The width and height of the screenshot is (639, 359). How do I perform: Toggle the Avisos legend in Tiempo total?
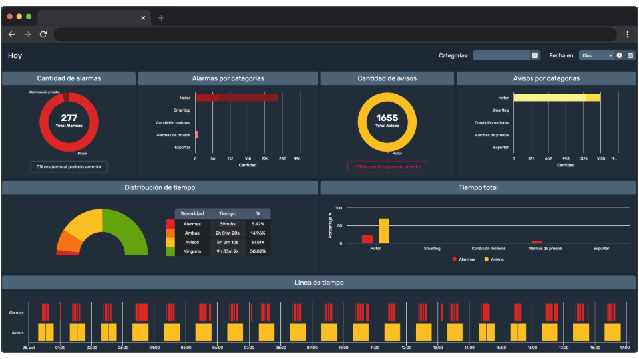click(x=493, y=259)
